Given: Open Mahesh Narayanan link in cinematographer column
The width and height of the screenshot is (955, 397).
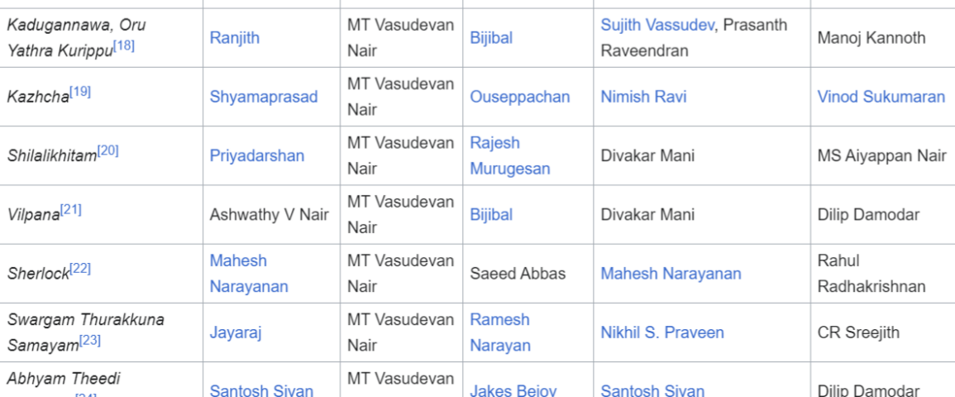Looking at the screenshot, I should (x=671, y=274).
